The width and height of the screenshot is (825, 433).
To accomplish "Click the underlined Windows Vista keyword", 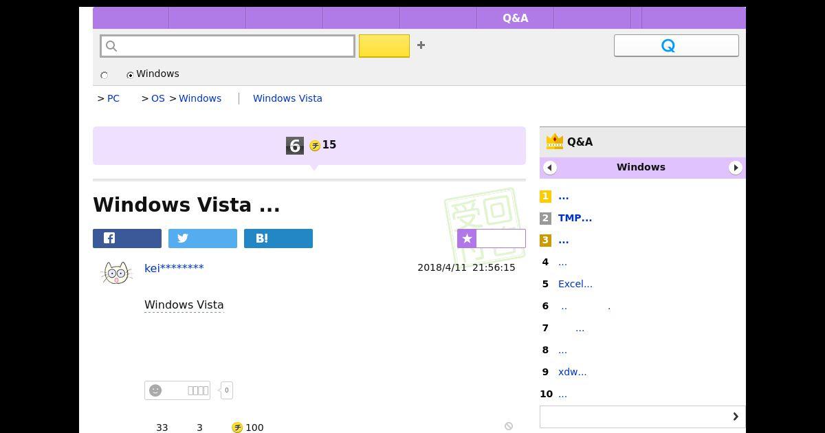I will tap(184, 304).
